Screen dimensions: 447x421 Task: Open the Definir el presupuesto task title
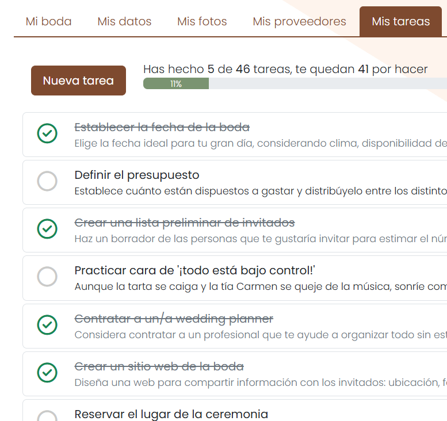(x=137, y=175)
